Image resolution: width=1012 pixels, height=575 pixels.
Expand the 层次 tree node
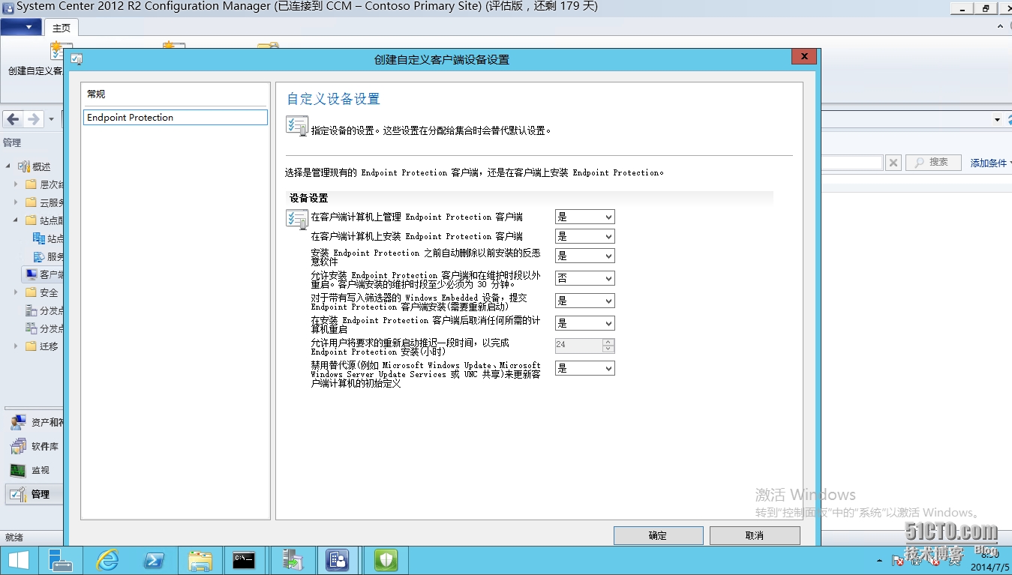(x=16, y=184)
